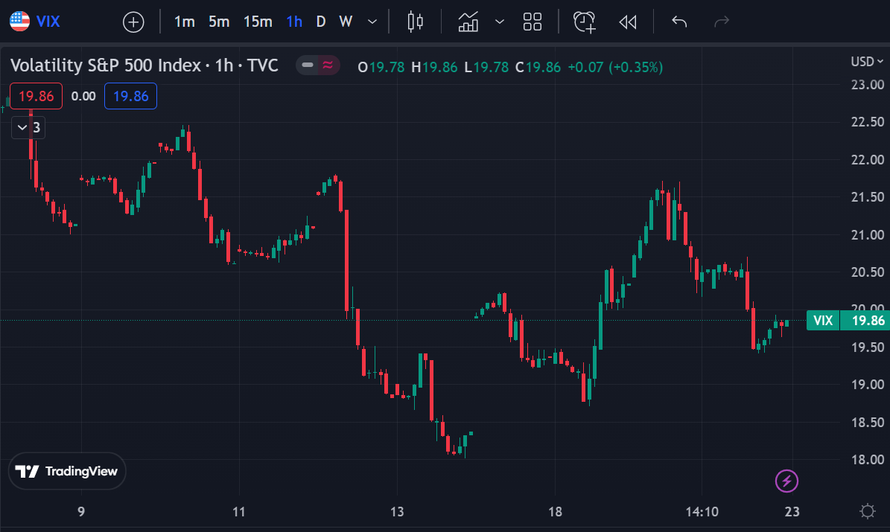
Task: Click the TradingView logo
Action: point(67,471)
